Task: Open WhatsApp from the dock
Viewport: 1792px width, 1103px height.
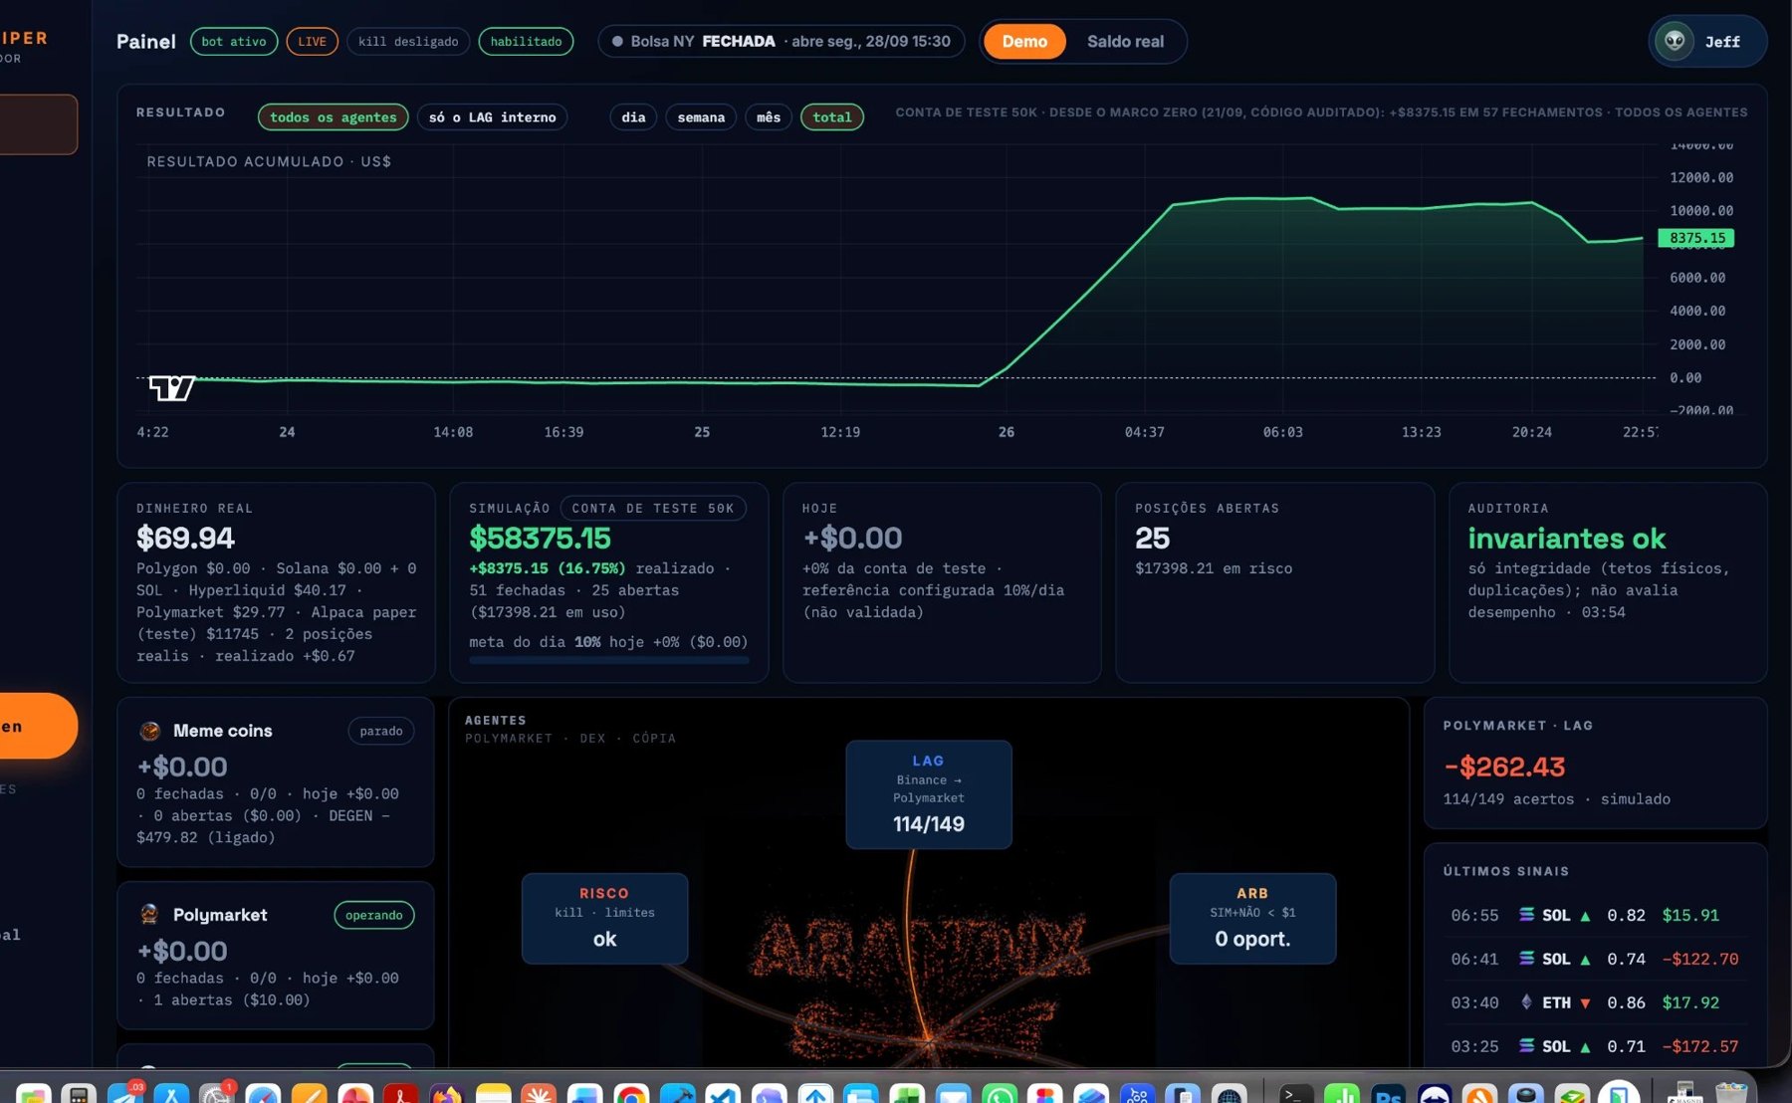Action: (x=999, y=1093)
